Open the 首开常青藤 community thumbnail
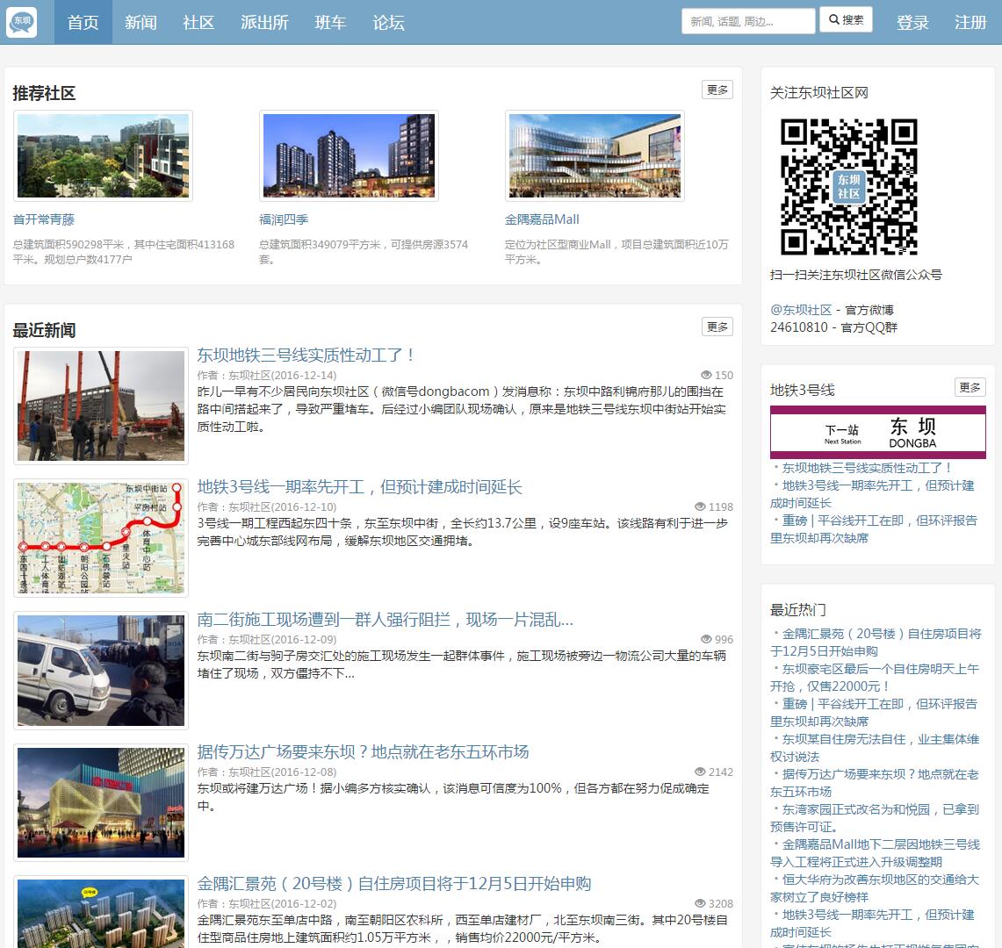 [x=103, y=155]
